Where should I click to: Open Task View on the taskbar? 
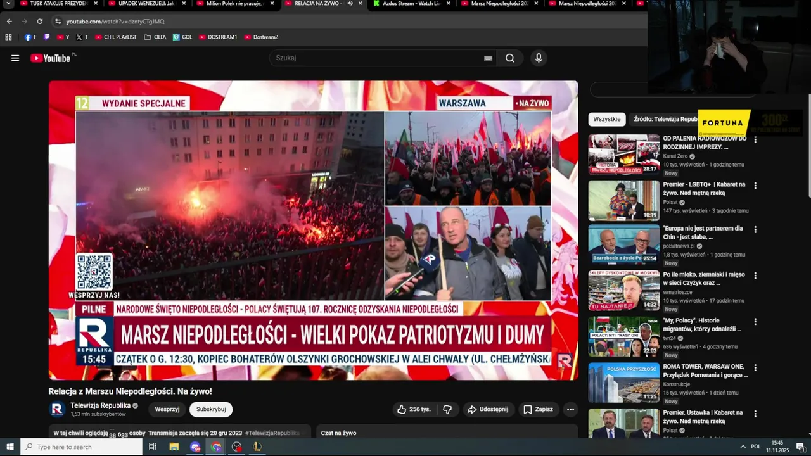pyautogui.click(x=153, y=446)
